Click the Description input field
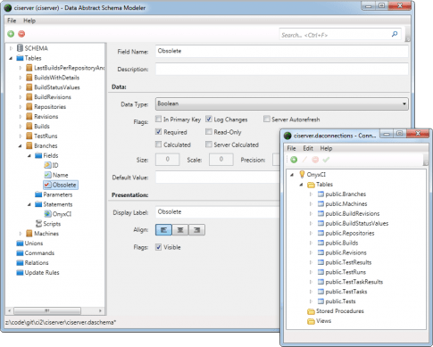433x347 pixels. 281,69
